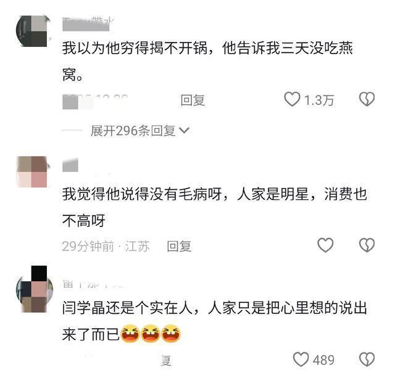Select the comment text 我以为他穷得揭不开锅

point(135,48)
